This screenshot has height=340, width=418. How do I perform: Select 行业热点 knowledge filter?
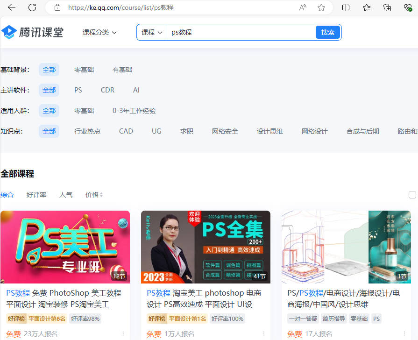[x=87, y=131]
